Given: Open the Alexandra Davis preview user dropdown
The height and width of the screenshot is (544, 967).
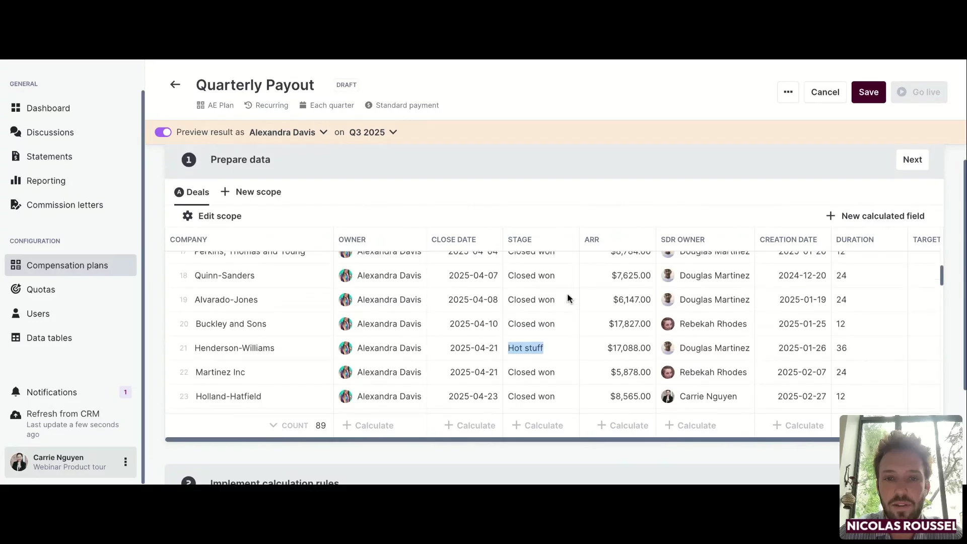Looking at the screenshot, I should point(288,132).
